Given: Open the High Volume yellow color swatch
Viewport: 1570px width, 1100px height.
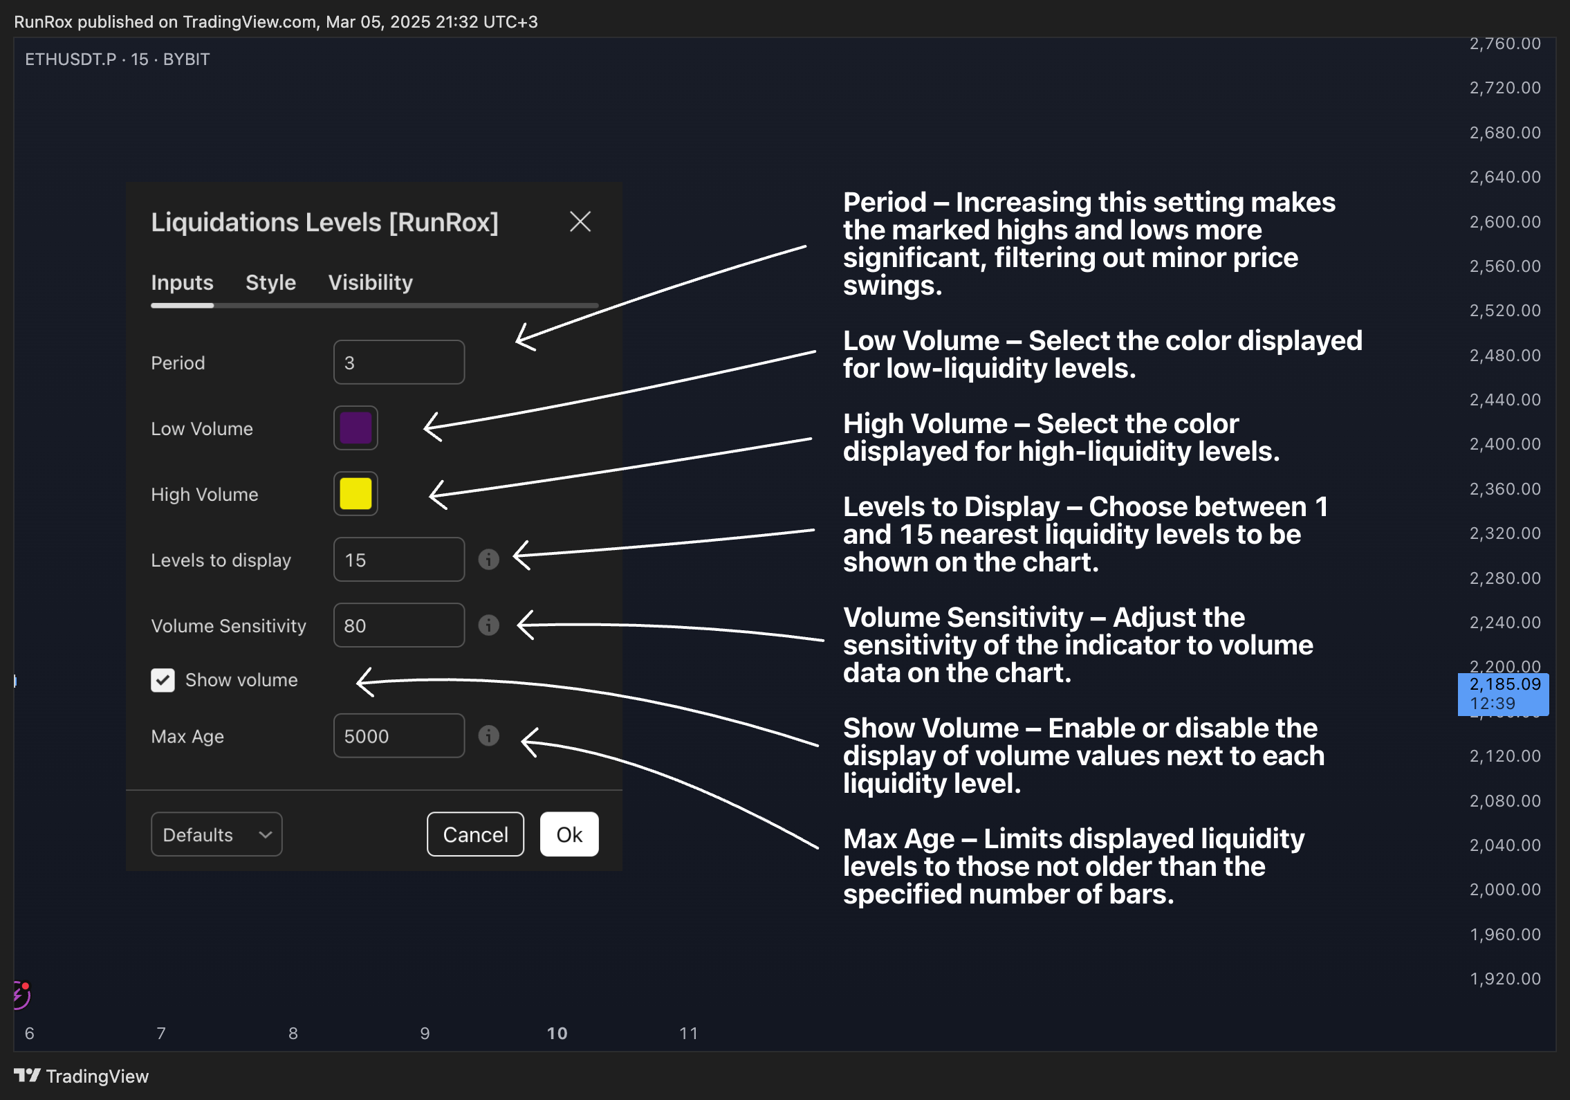Looking at the screenshot, I should (x=355, y=493).
